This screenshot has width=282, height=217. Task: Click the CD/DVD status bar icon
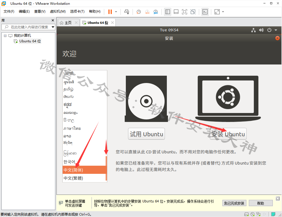tap(253, 214)
